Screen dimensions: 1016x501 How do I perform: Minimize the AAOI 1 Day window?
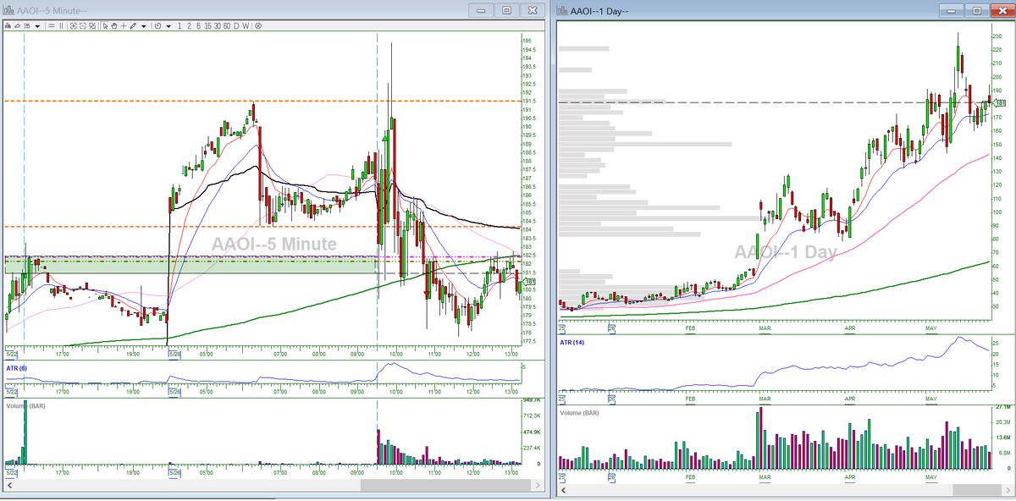pyautogui.click(x=952, y=10)
